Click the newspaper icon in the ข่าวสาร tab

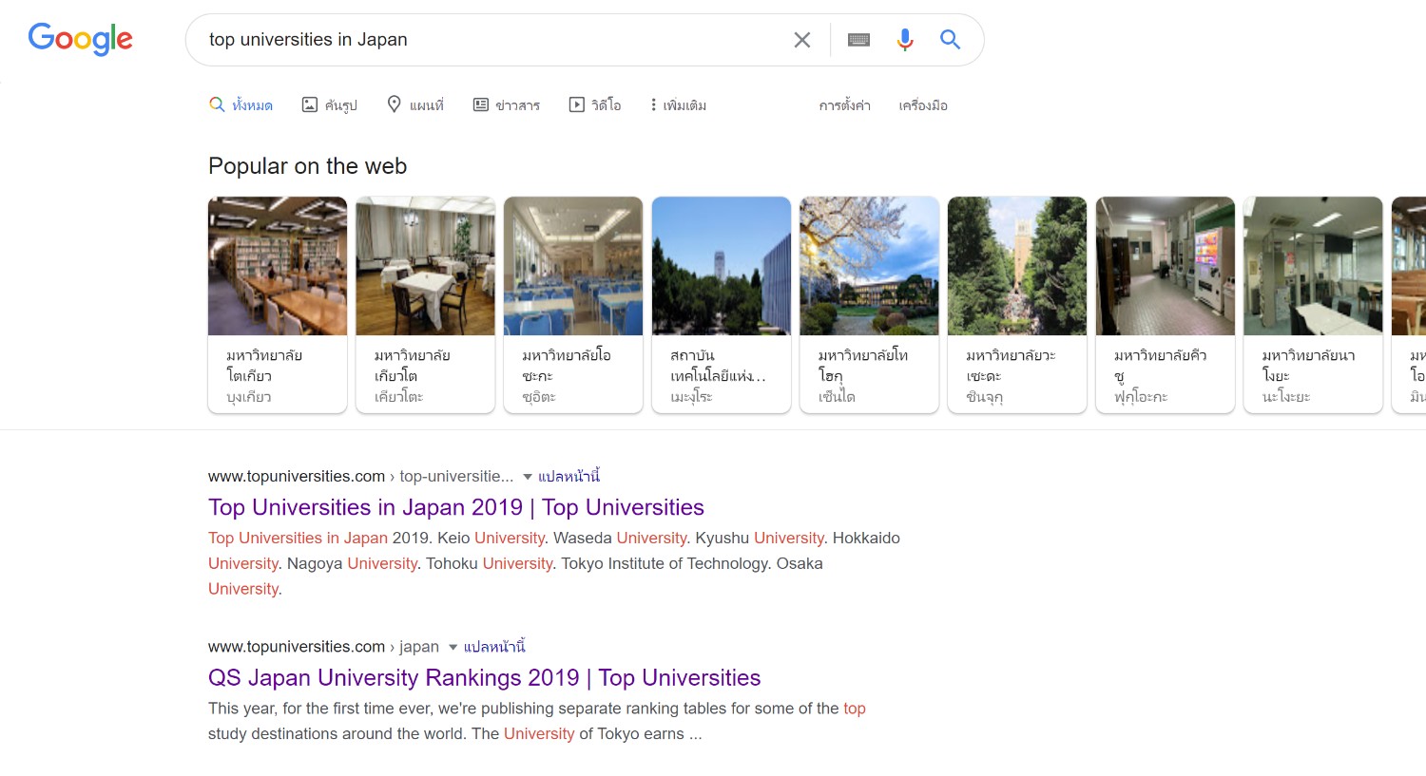481,104
